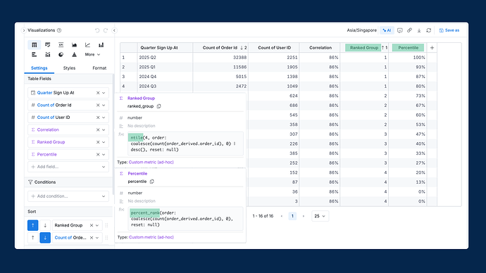The height and width of the screenshot is (273, 486).
Task: Click the refresh data icon
Action: pyautogui.click(x=429, y=30)
